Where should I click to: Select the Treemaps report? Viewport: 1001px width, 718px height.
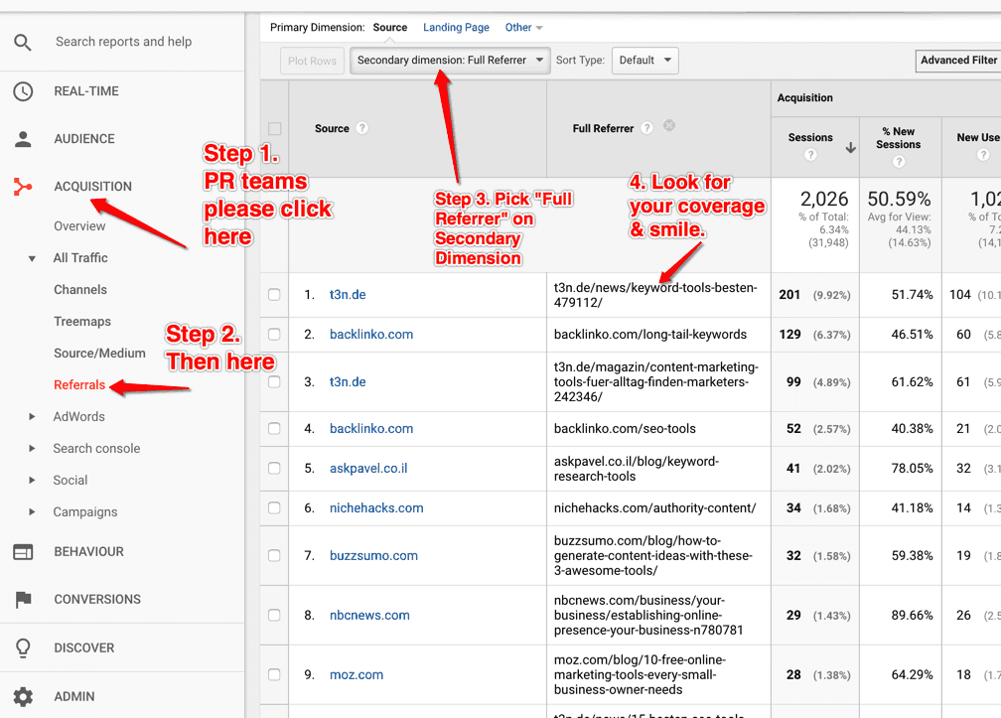click(82, 321)
